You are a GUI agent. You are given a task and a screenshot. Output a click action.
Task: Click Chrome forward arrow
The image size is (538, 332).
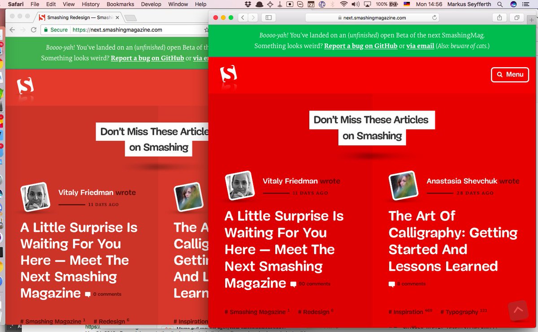(x=22, y=30)
